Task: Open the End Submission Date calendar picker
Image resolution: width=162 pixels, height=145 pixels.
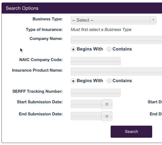Action: (107, 116)
